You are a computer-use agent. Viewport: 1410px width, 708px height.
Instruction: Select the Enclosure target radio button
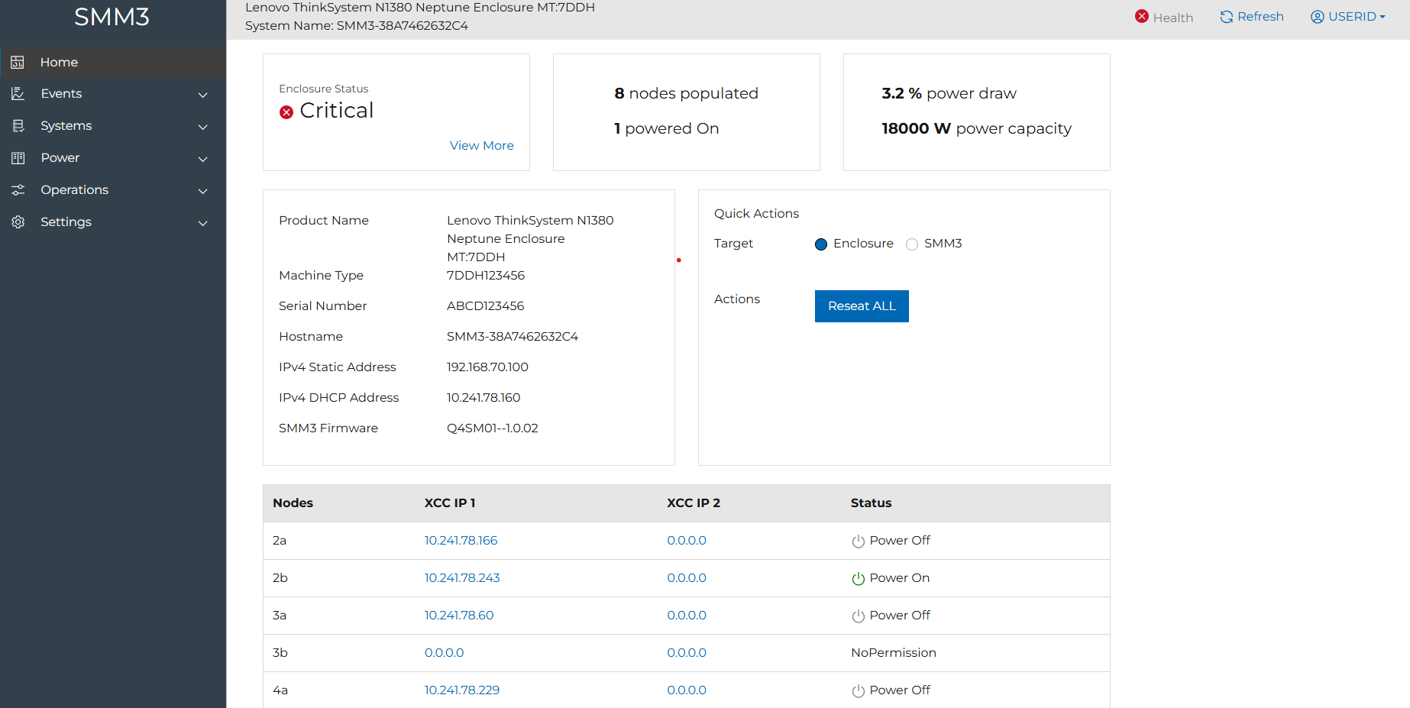click(x=820, y=244)
